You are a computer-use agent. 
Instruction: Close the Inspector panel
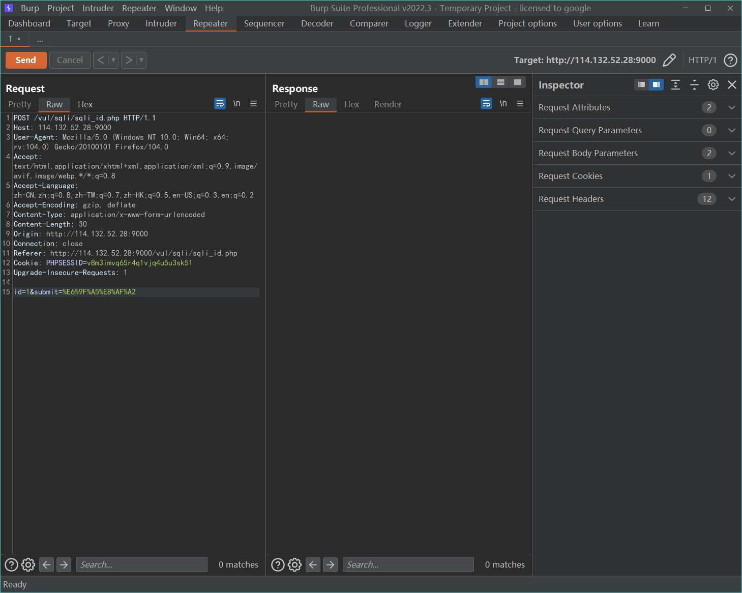(x=732, y=85)
